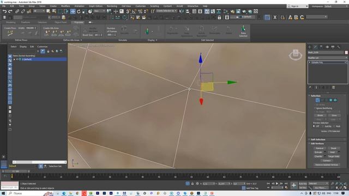Open the Motion panel tab icon
This screenshot has height=196, width=349.
click(327, 47)
